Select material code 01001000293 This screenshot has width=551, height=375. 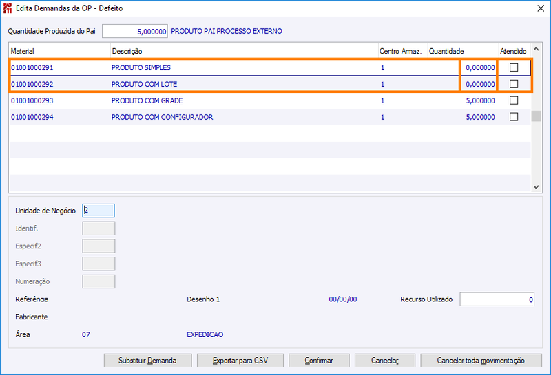[x=32, y=100]
